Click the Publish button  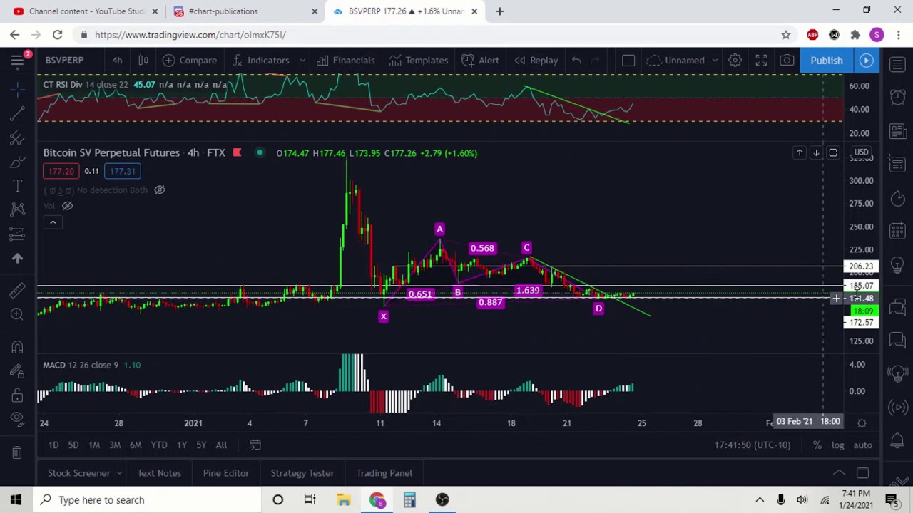pyautogui.click(x=826, y=61)
